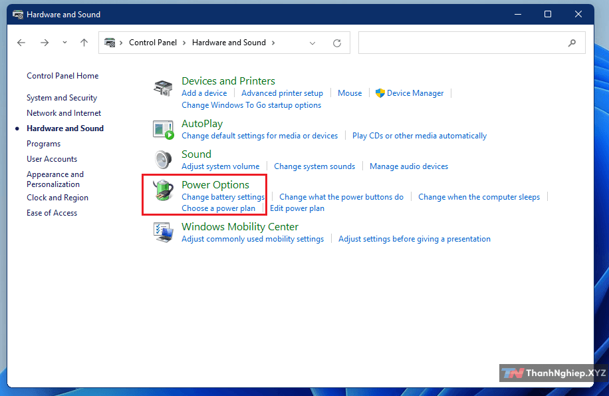
Task: Click the Windows Mobility Center icon
Action: coord(163,232)
